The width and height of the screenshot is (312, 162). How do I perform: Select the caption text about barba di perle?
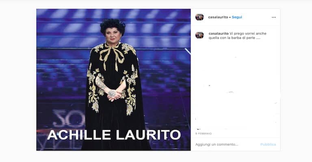point(237,36)
